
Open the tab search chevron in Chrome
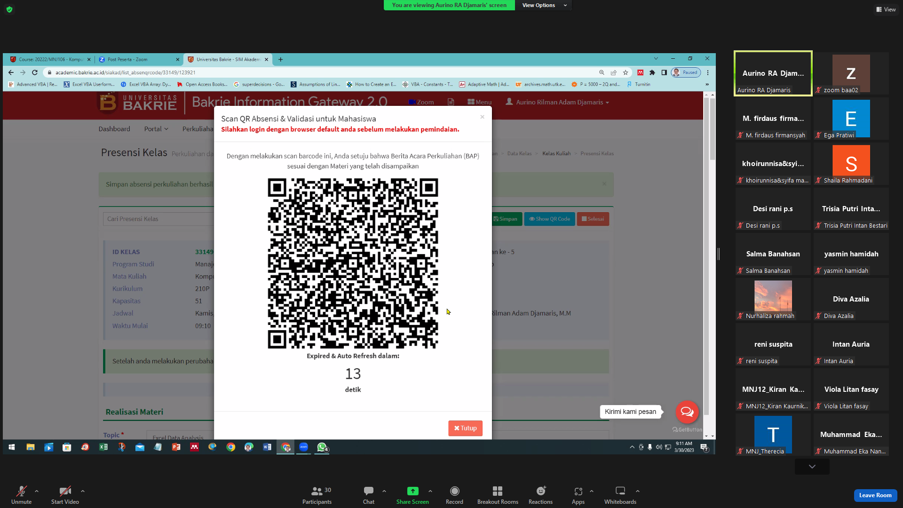[656, 59]
